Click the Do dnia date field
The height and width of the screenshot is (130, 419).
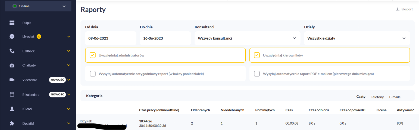pyautogui.click(x=165, y=38)
